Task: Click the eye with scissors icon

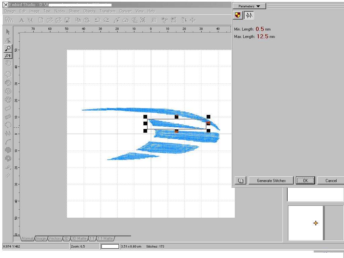Action: point(164,20)
